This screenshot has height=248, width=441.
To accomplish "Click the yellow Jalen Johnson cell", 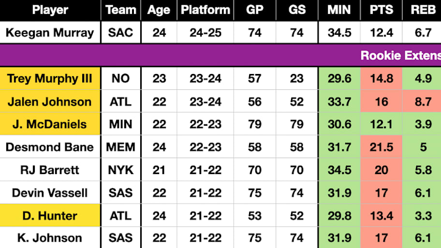I will click(x=50, y=102).
